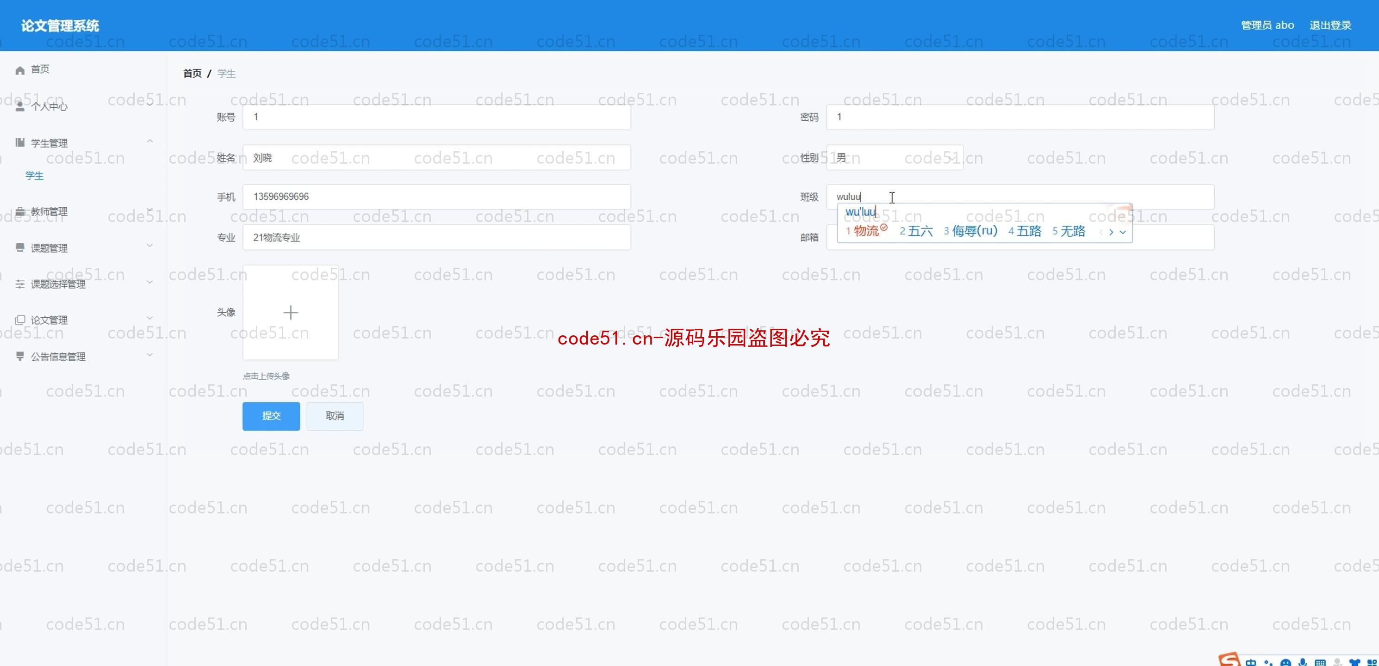This screenshot has width=1379, height=666.
Task: Click the IME microphone voice input icon
Action: click(1303, 662)
